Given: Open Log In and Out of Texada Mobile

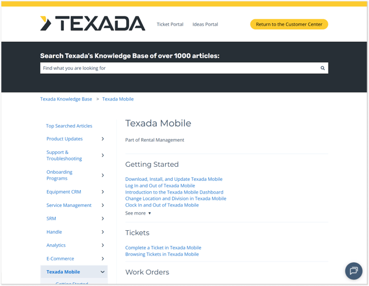Looking at the screenshot, I should (x=160, y=185).
